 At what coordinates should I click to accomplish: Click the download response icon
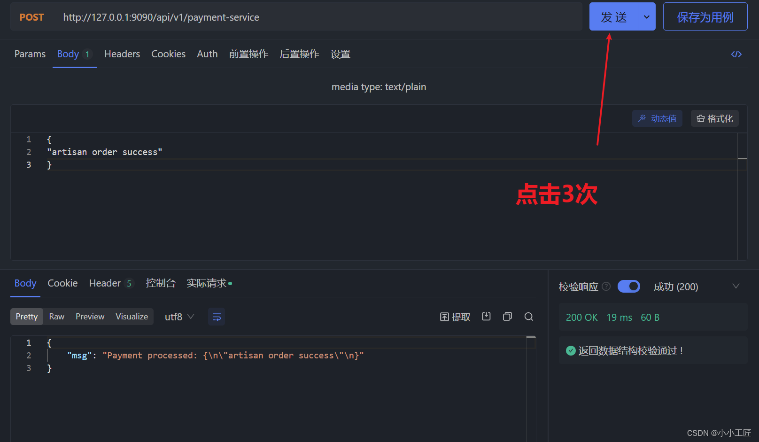tap(486, 317)
